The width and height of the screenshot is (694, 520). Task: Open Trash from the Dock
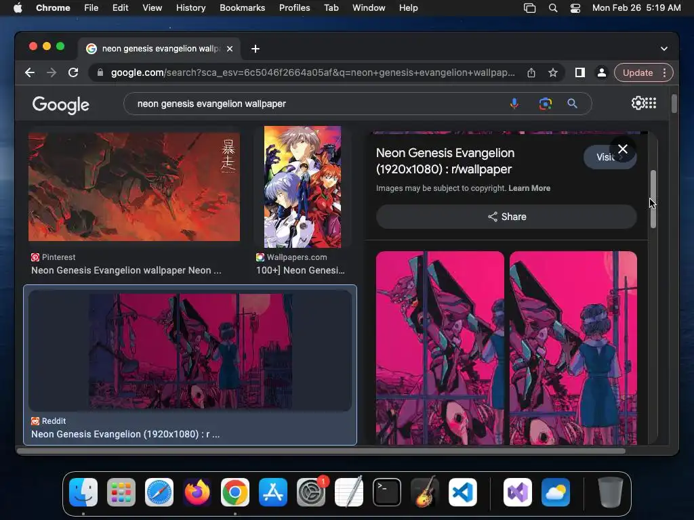click(611, 492)
